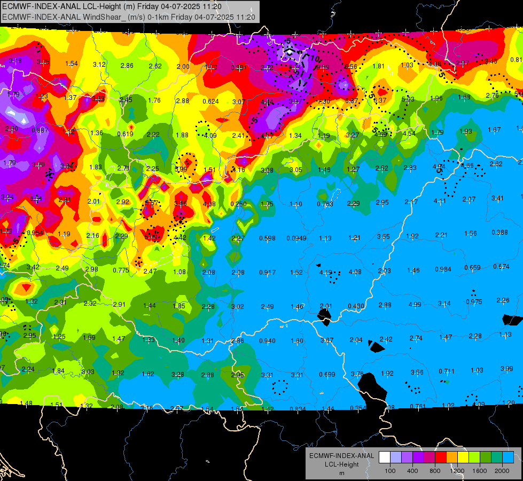Click ECMWF-INDEX-ANAL title in the legend box
Image resolution: width=523 pixels, height=481 pixels.
341,456
